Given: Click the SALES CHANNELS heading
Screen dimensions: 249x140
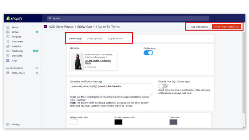Looking at the screenshot, I should (x=15, y=68).
